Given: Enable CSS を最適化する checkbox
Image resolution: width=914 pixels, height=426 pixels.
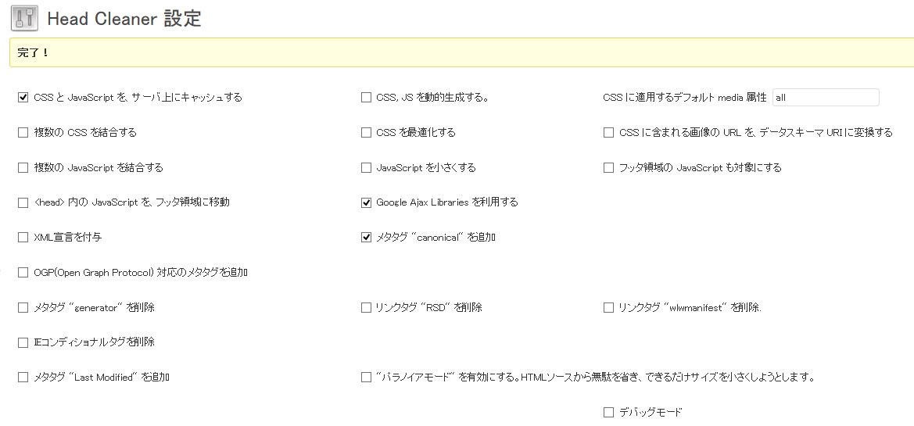Looking at the screenshot, I should [366, 132].
